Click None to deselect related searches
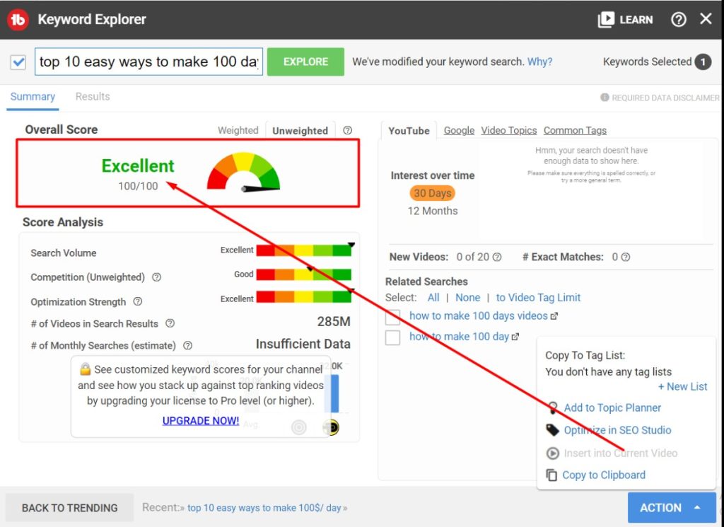 pyautogui.click(x=468, y=298)
